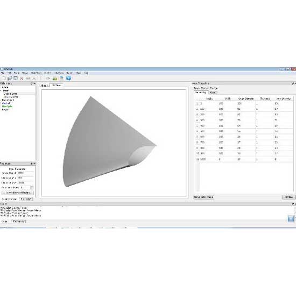Image resolution: width=296 pixels, height=296 pixels.
Task: Select the Report item in the main menu tree
Action: click(x=5, y=109)
